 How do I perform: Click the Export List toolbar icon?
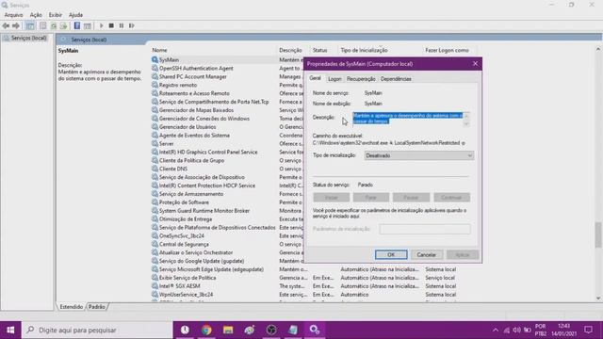pyautogui.click(x=63, y=25)
